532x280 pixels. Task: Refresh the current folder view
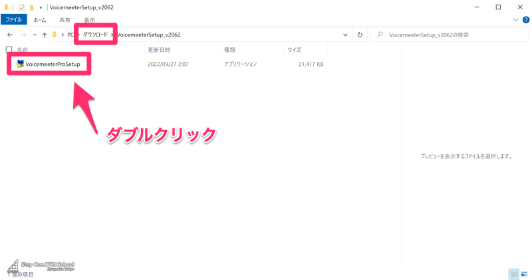(x=360, y=35)
